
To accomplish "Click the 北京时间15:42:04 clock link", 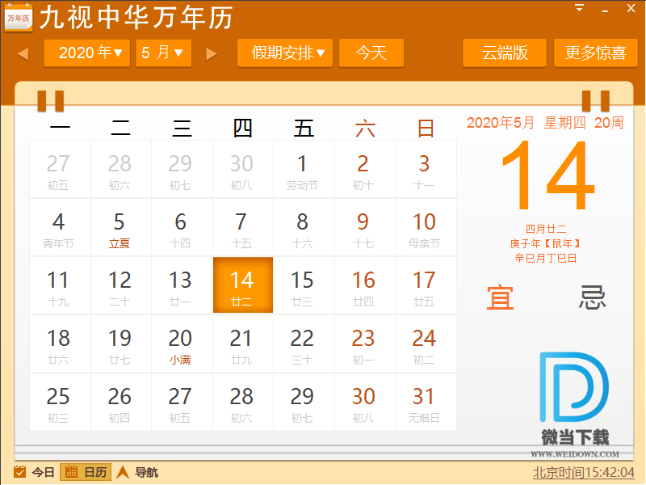I will click(583, 473).
